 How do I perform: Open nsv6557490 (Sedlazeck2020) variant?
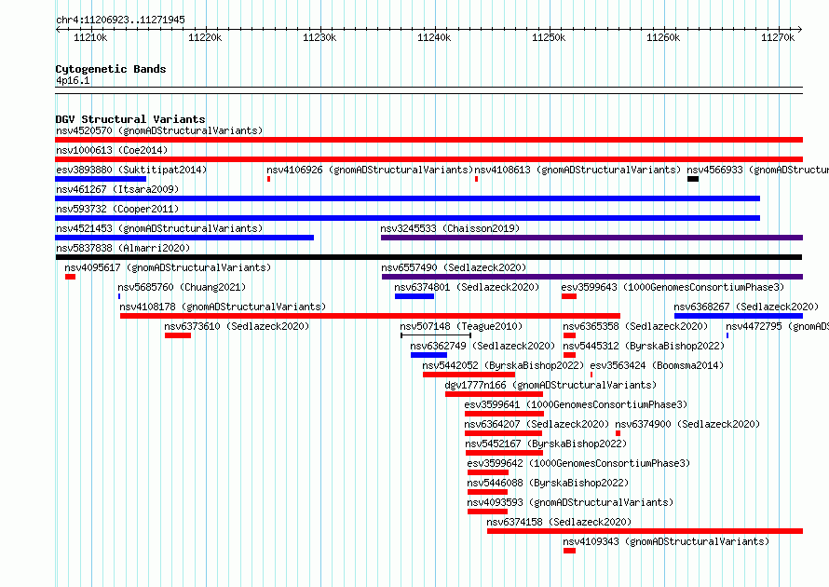click(454, 267)
